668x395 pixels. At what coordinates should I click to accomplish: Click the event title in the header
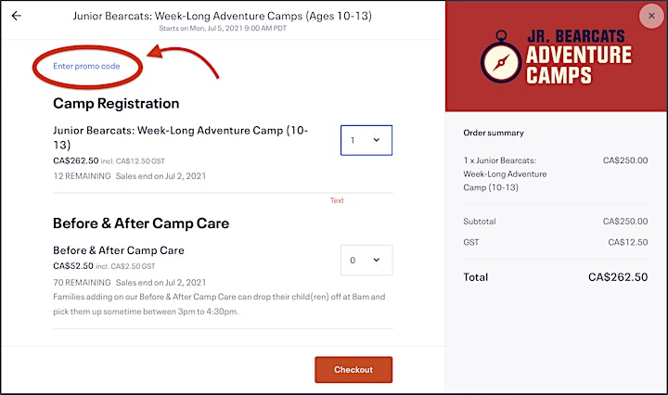tap(223, 16)
